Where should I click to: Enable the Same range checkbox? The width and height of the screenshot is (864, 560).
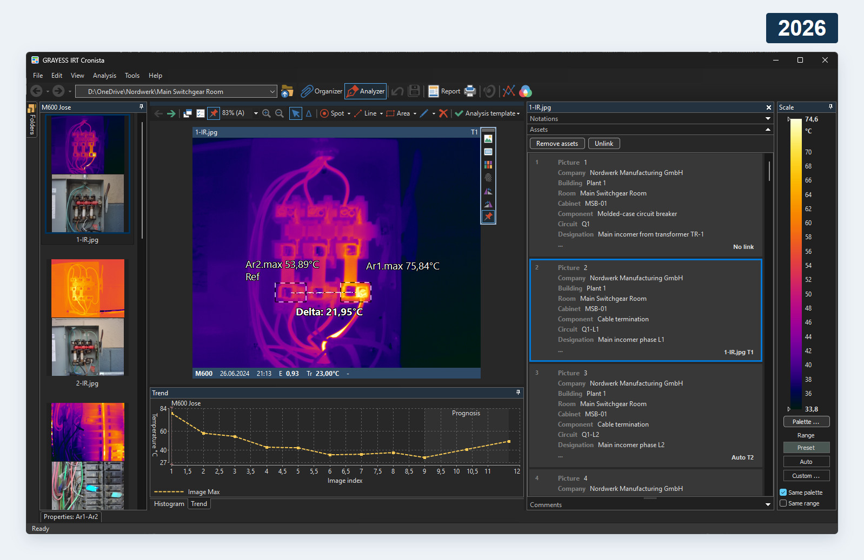(x=783, y=503)
